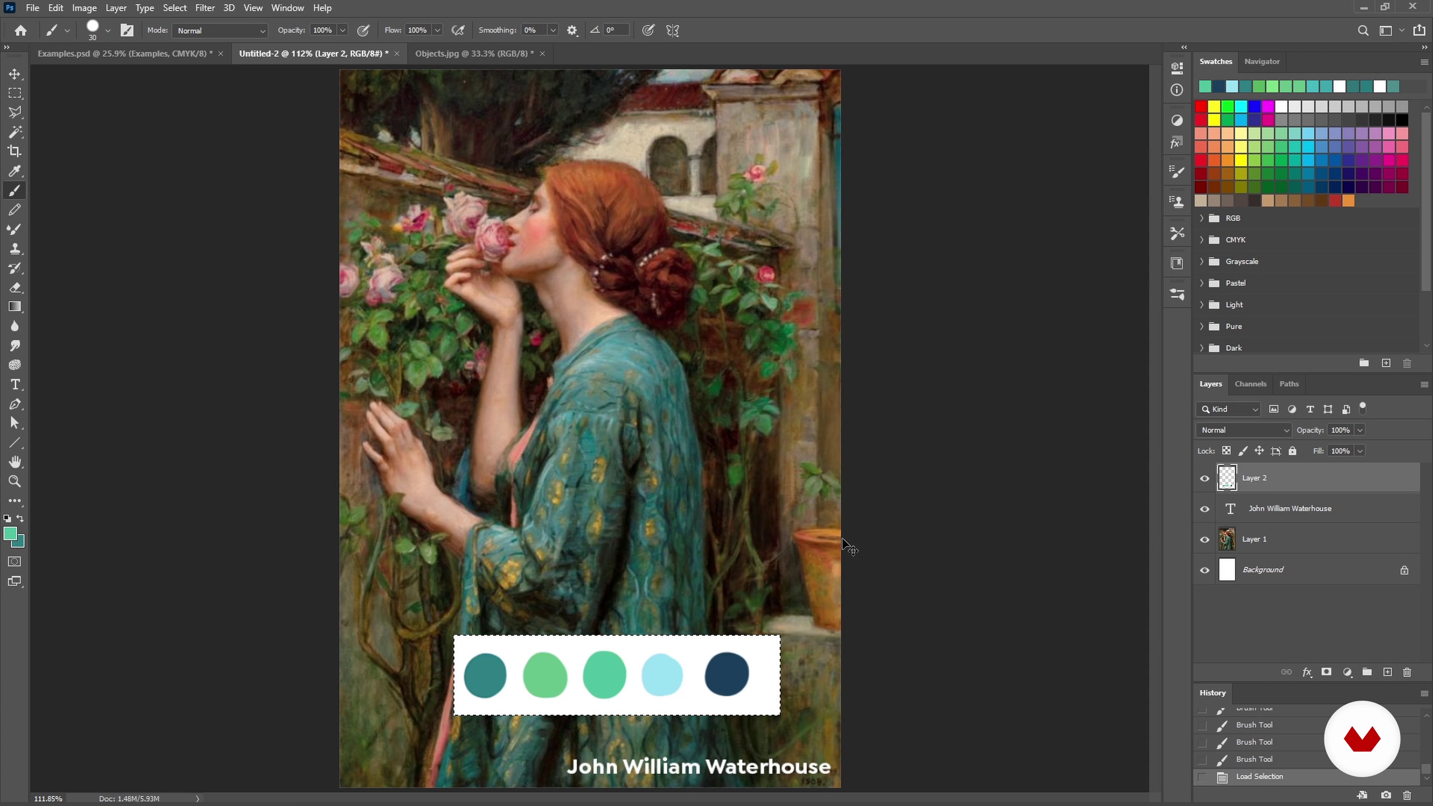Switch to the Navigator tab
Screen dimensions: 1433x806
click(x=1262, y=62)
